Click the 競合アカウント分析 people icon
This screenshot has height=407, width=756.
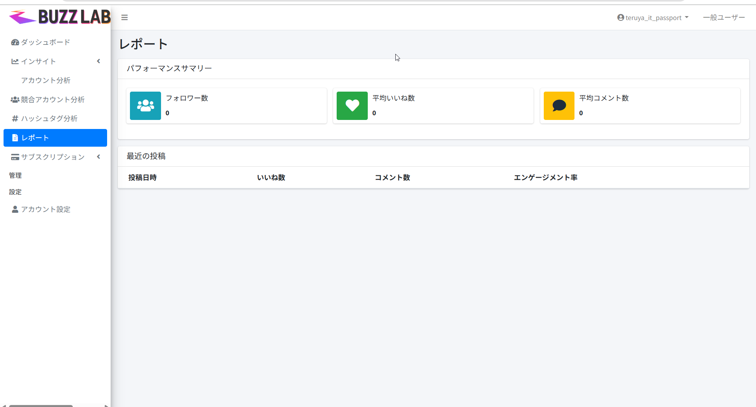tap(15, 99)
